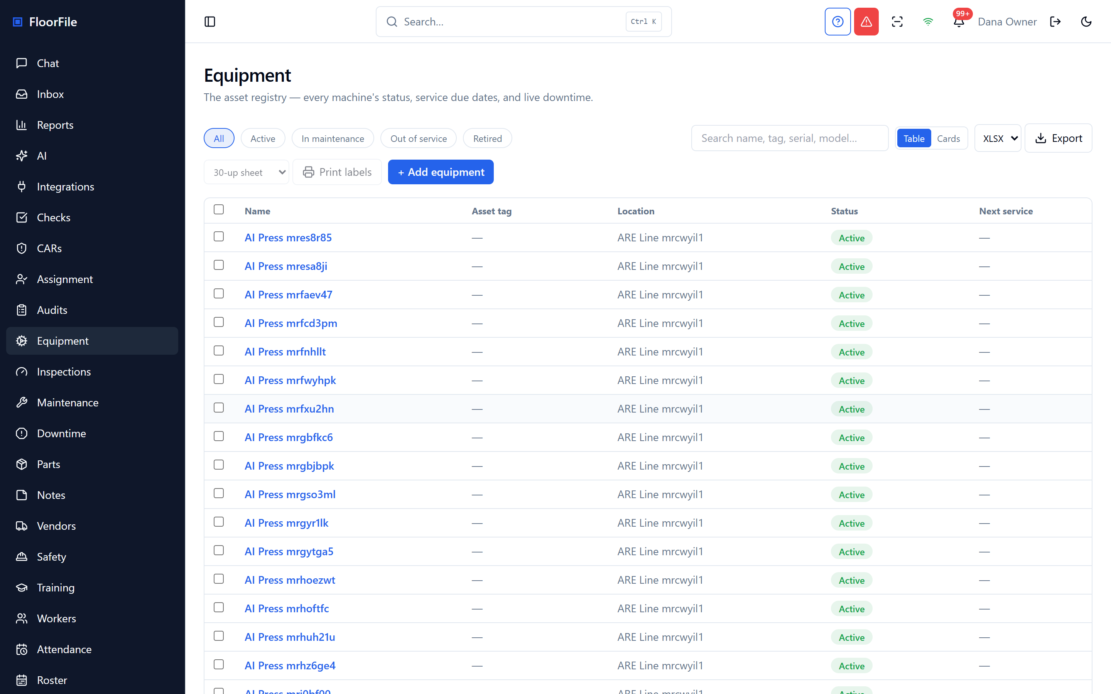Toggle the sidebar collapse icon

tap(209, 22)
